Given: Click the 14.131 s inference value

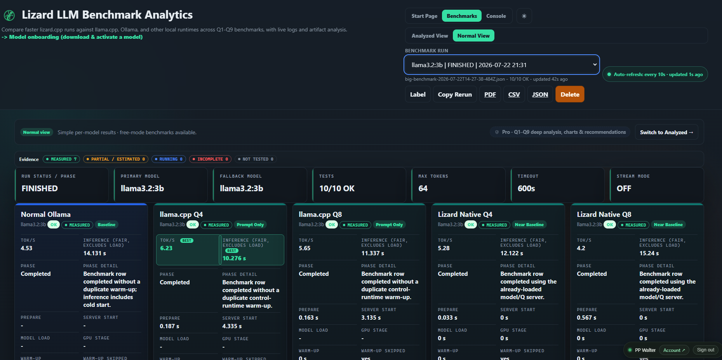Looking at the screenshot, I should click(95, 253).
